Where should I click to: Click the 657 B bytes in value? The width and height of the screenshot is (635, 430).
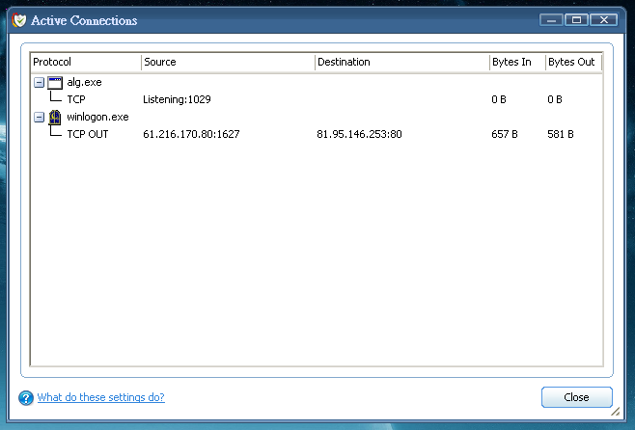pyautogui.click(x=505, y=134)
